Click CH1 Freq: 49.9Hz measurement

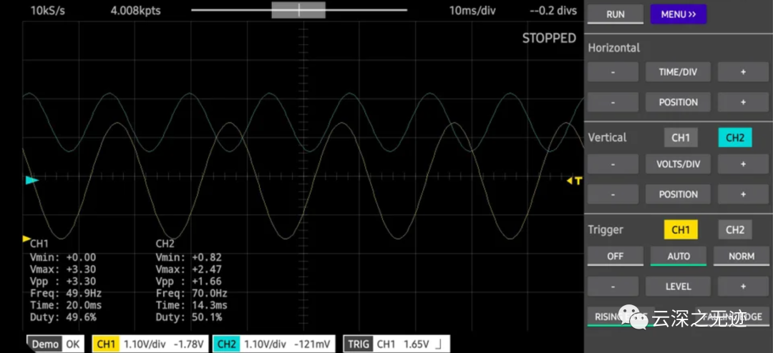point(66,294)
